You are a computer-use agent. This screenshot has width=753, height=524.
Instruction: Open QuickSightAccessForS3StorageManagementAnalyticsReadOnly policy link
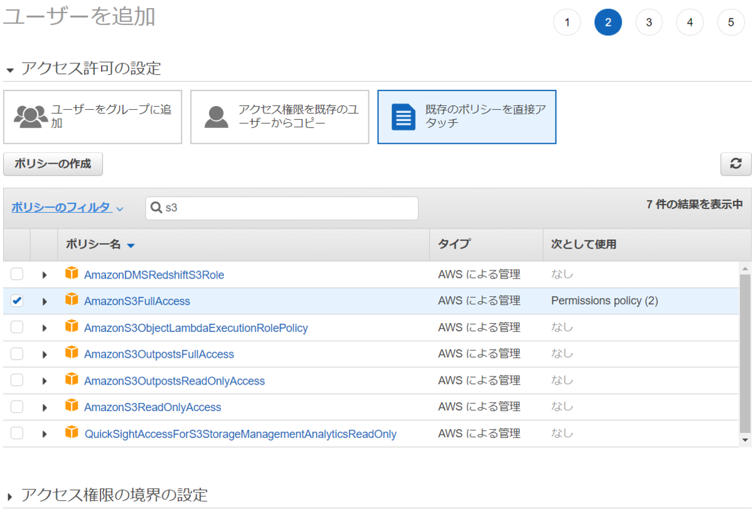(240, 434)
